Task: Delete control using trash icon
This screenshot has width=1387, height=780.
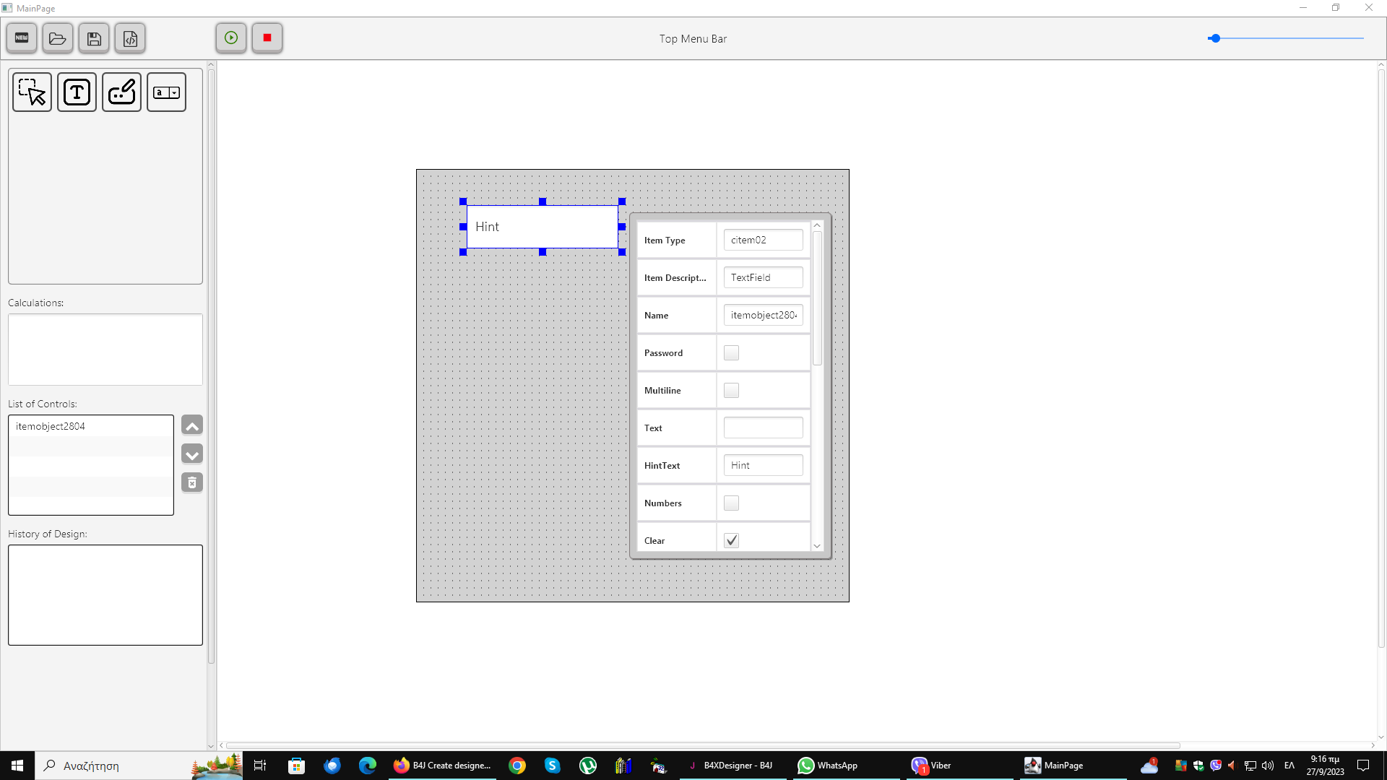Action: [x=192, y=482]
